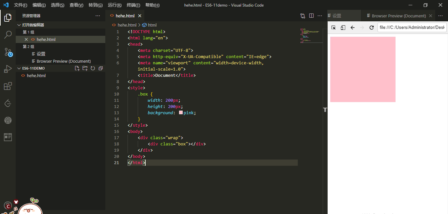Collapse the 打开的编辑器 section
Image resolution: width=448 pixels, height=214 pixels.
point(19,25)
